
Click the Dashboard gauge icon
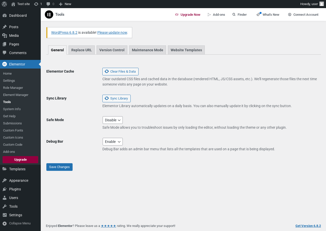pos(5,15)
